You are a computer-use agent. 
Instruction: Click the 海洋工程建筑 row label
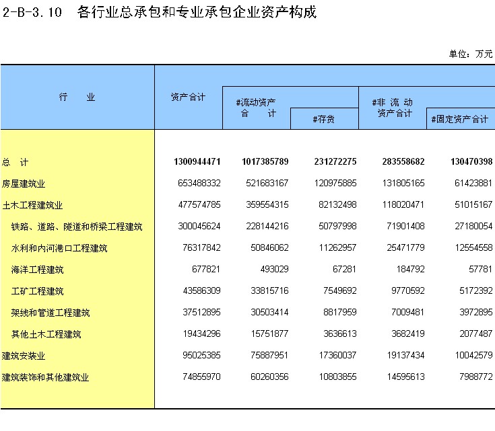coord(37,270)
